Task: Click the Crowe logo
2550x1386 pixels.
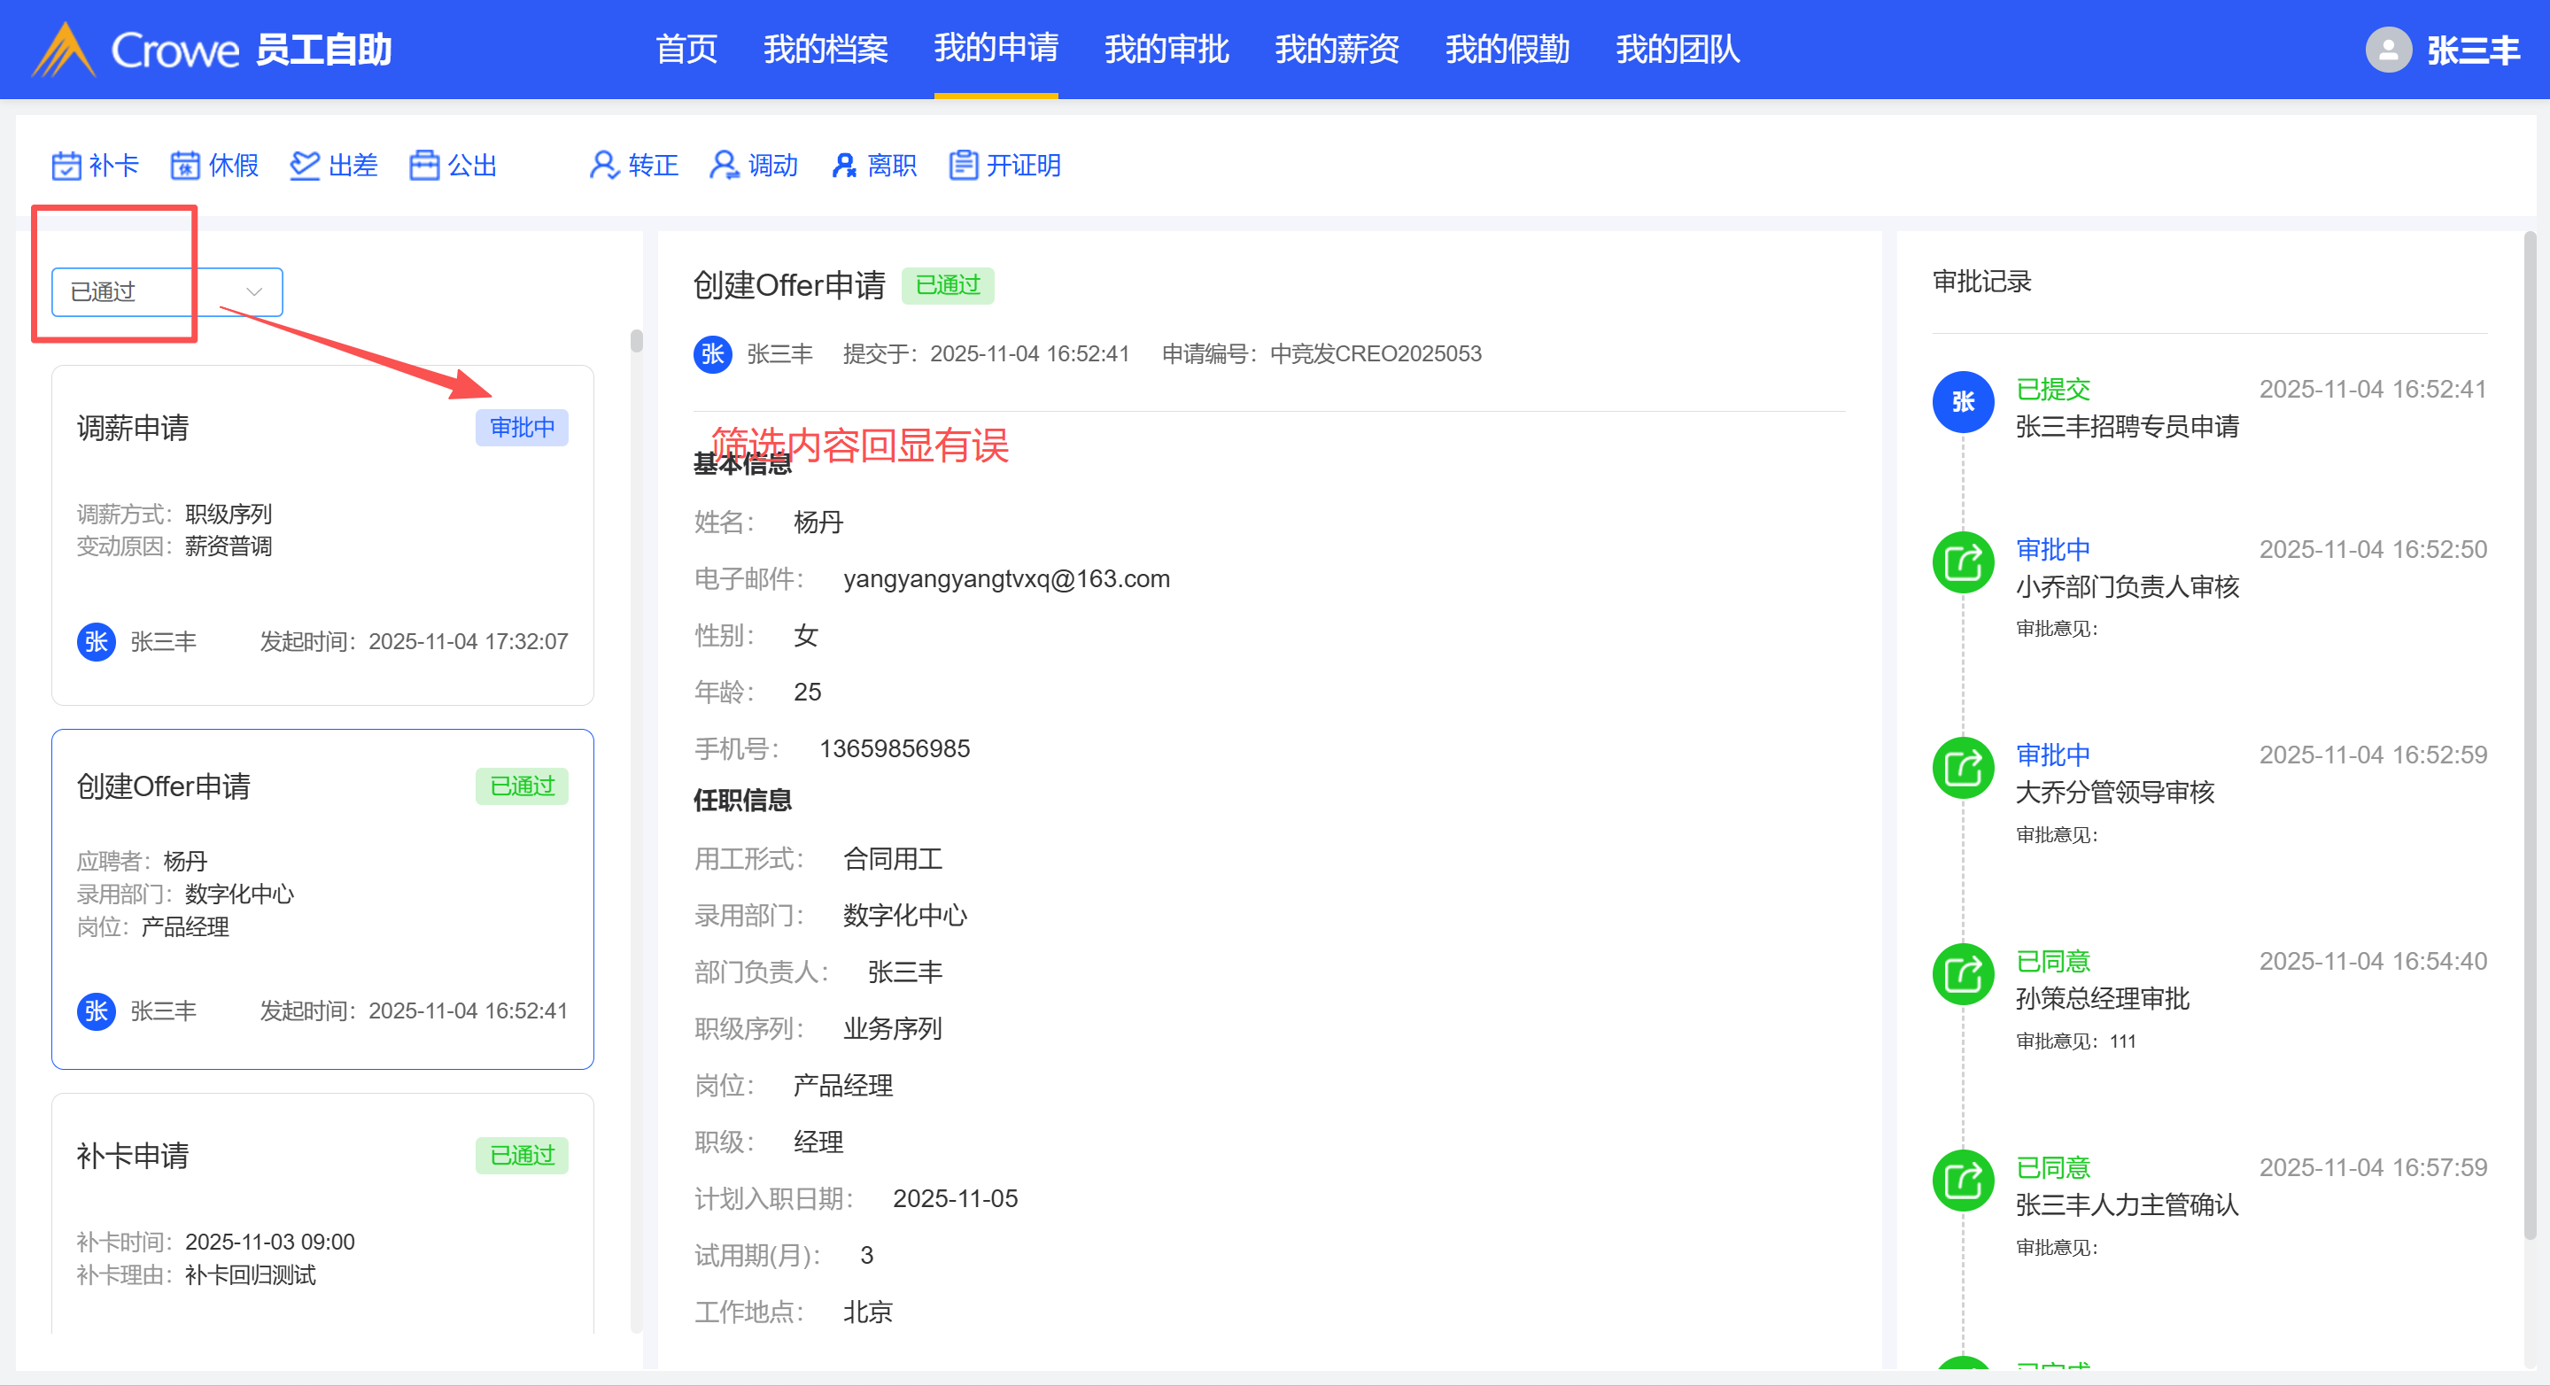Action: pos(65,50)
